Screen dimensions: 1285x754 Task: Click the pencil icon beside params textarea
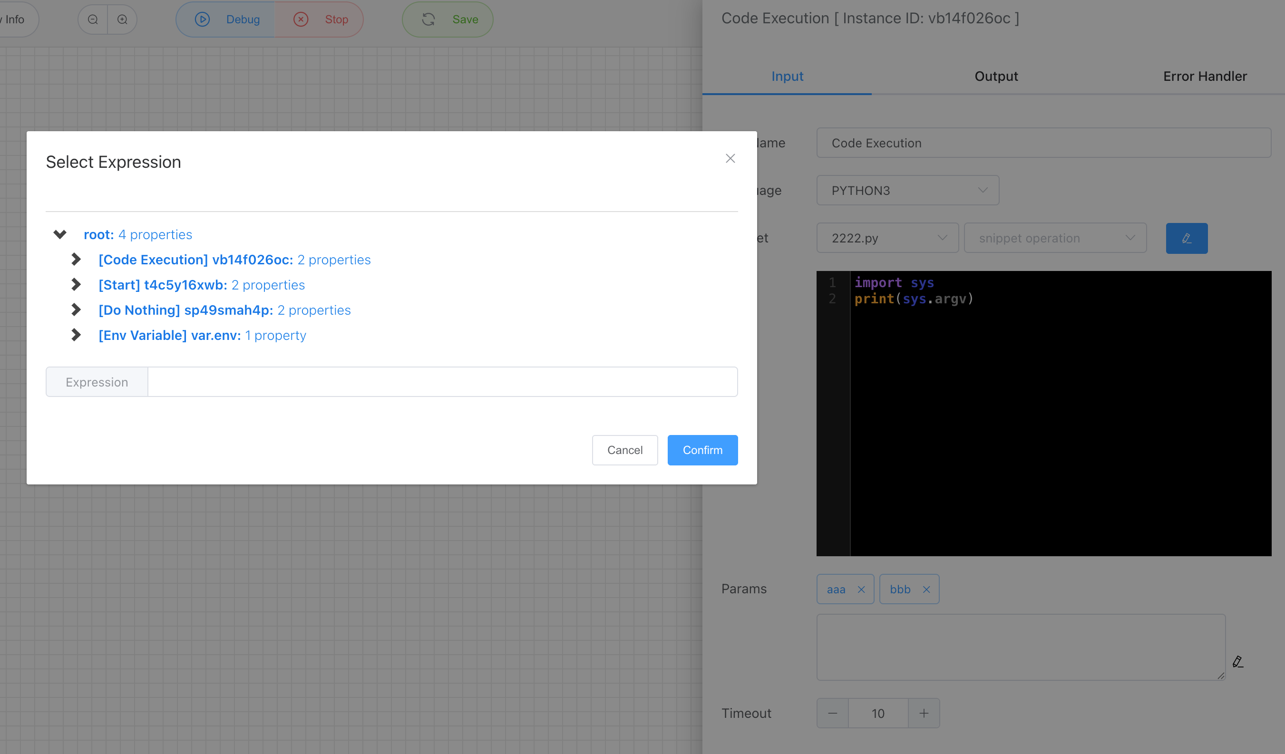pos(1237,662)
